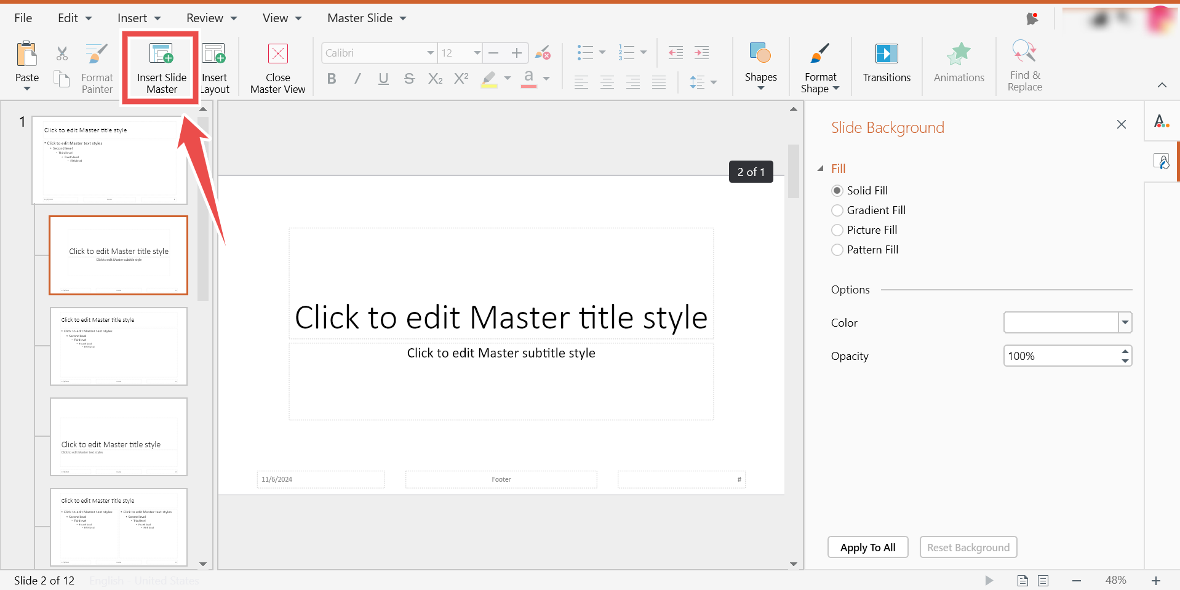Viewport: 1180px width, 590px height.
Task: Zoom in with status bar plus
Action: (x=1156, y=580)
